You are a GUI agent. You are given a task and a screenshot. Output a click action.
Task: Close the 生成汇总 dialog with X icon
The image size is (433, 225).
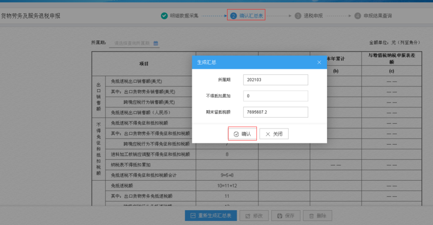point(319,62)
